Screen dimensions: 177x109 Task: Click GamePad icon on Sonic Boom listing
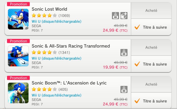[124, 89]
